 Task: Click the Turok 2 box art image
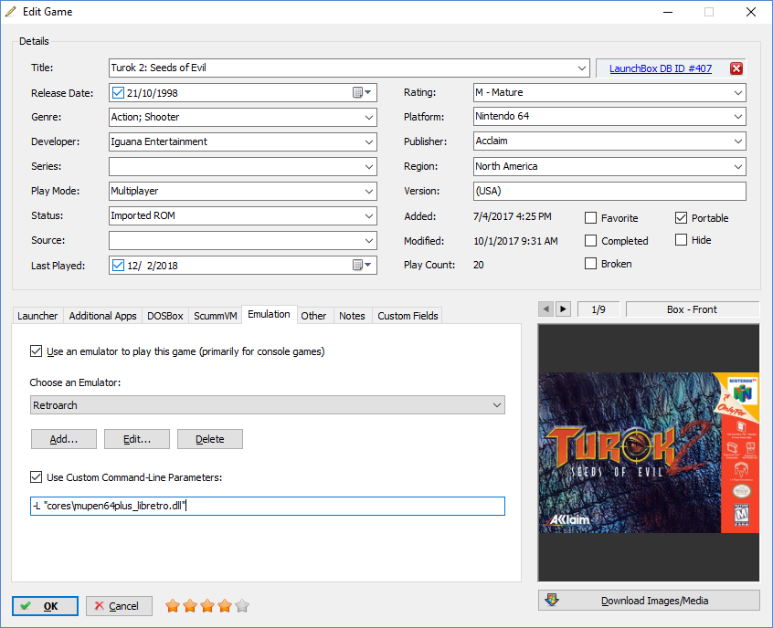(649, 453)
